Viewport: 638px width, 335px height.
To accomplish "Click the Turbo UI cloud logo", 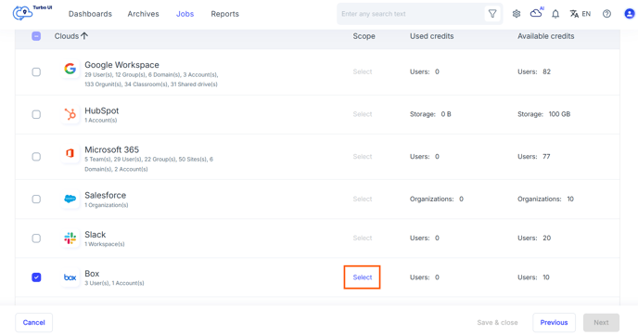I will coord(23,13).
